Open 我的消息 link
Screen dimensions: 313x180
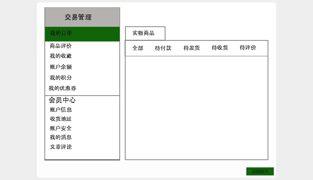(61, 137)
